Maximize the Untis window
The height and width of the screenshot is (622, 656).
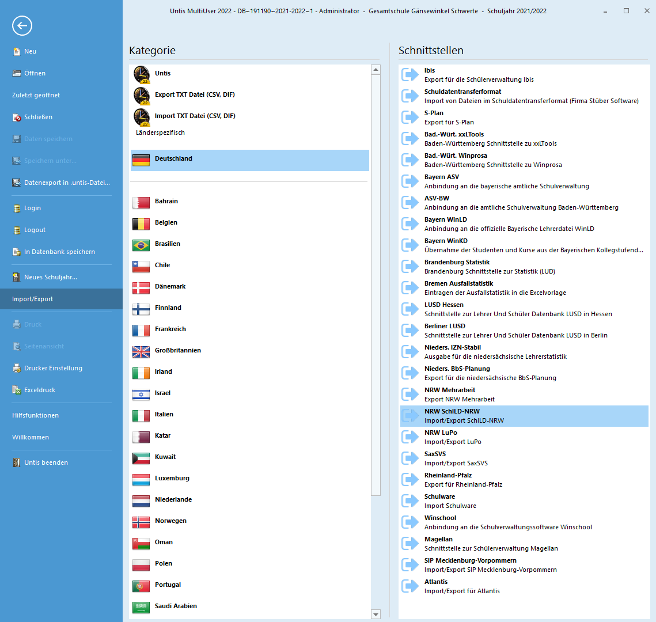click(626, 11)
